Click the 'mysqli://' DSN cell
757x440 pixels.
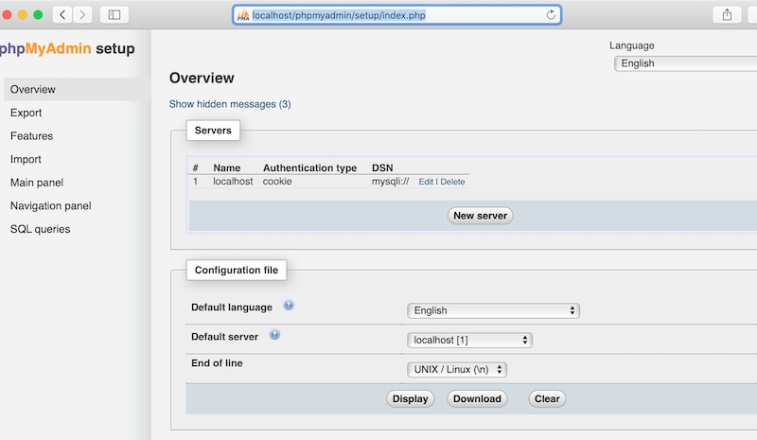pyautogui.click(x=390, y=182)
